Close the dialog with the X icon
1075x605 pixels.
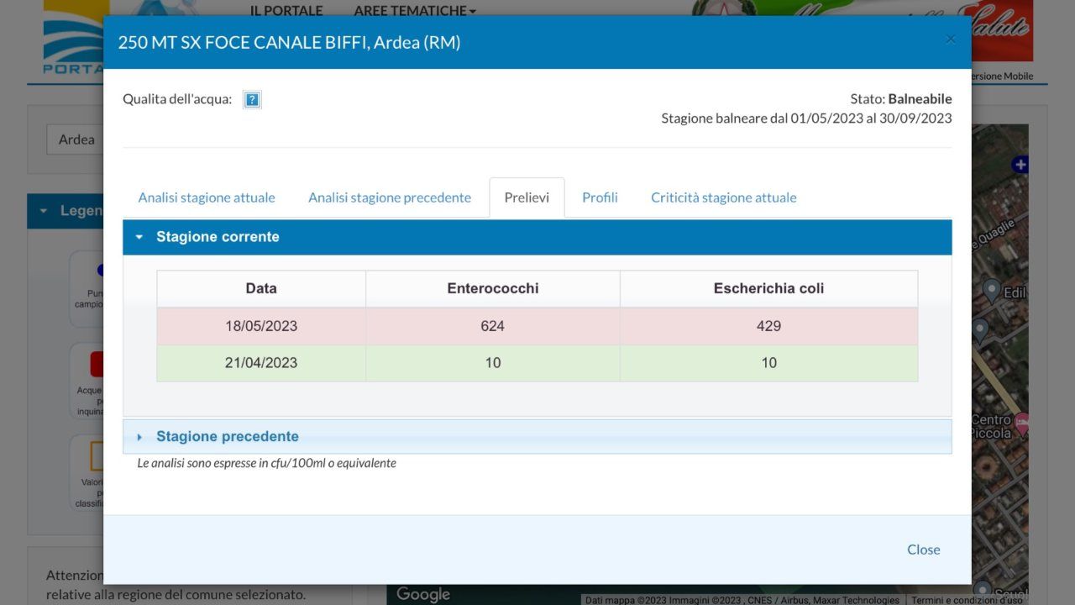click(x=950, y=39)
